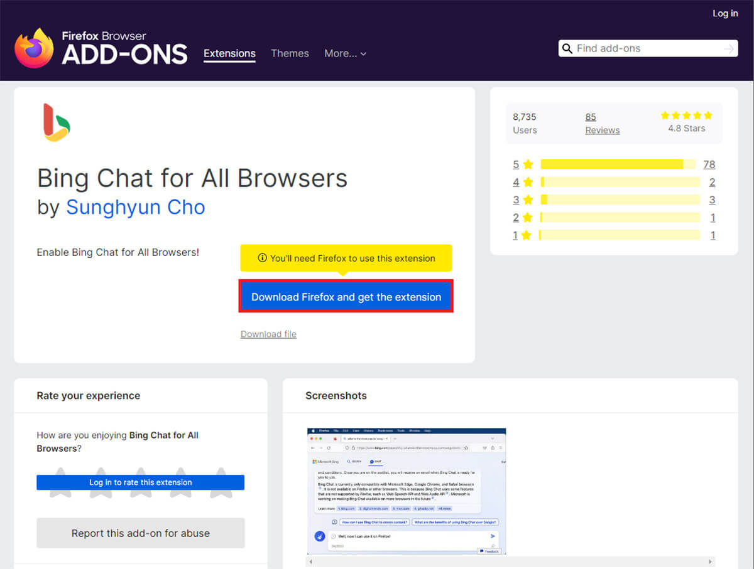This screenshot has height=569, width=754.
Task: Filter reviews by 3 stars
Action: [523, 199]
